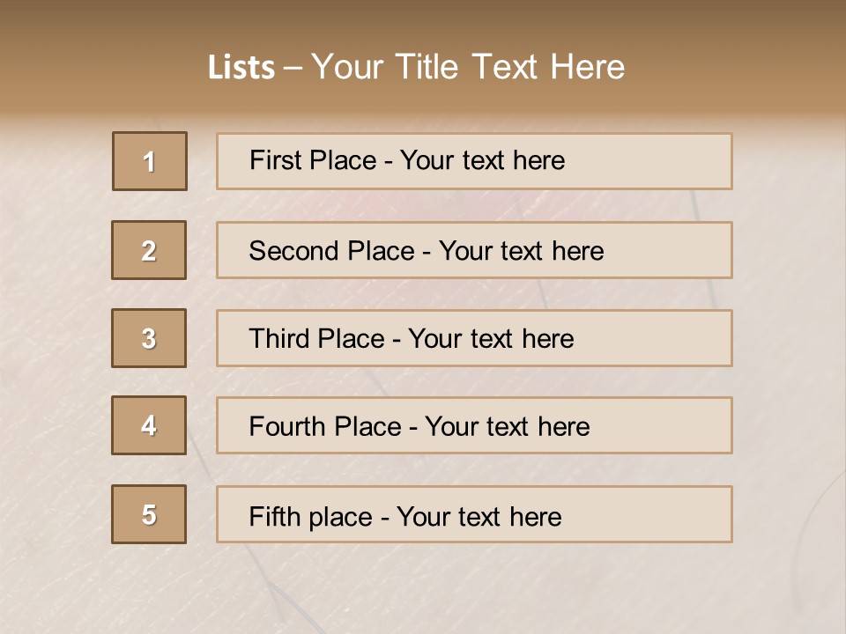Click the number 1 box

[x=149, y=161]
